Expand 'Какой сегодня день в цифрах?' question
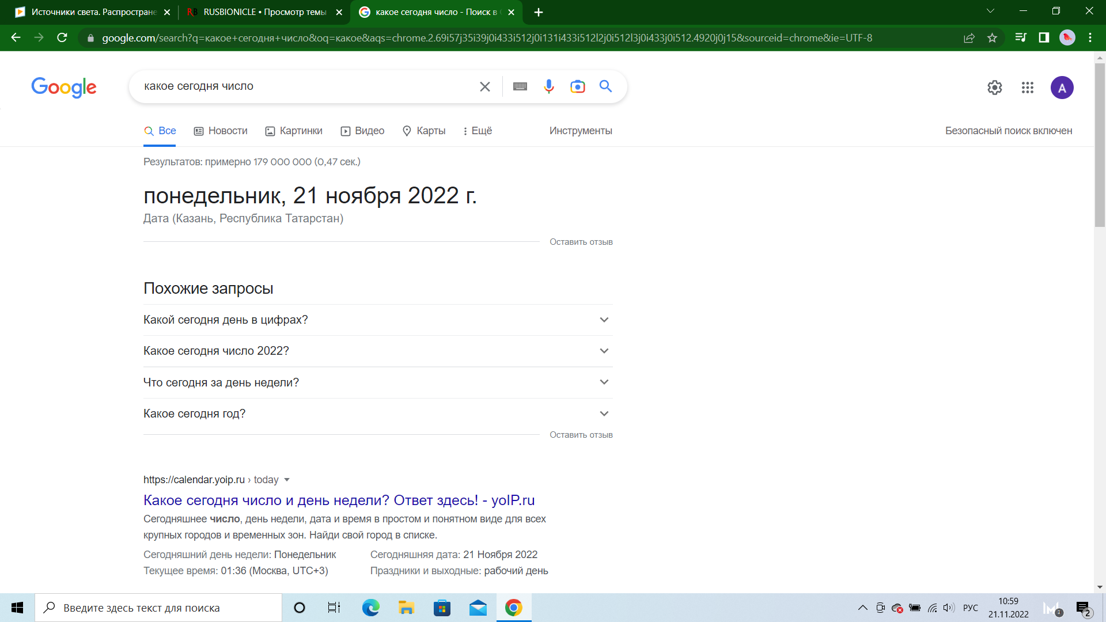The width and height of the screenshot is (1106, 622). (x=378, y=320)
